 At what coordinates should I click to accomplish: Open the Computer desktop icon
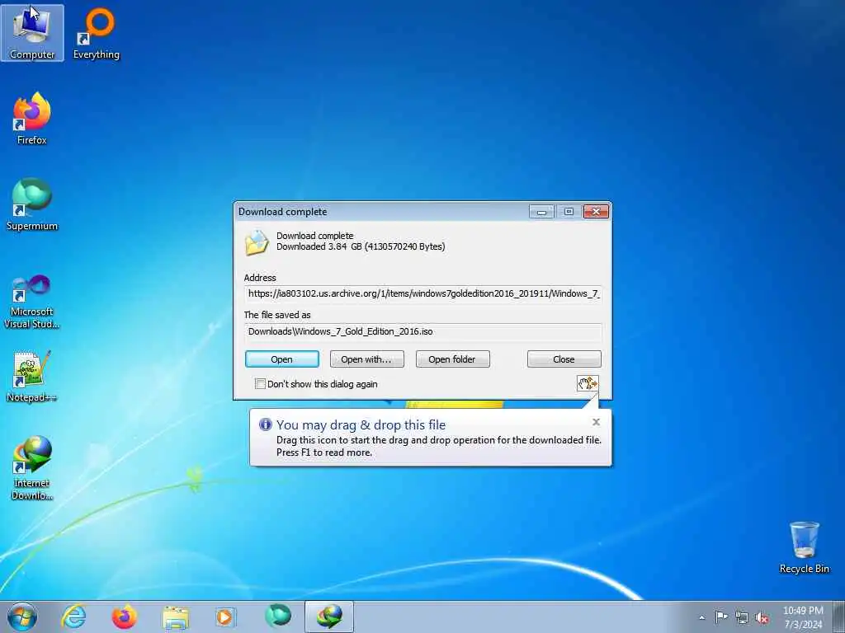coord(32,32)
